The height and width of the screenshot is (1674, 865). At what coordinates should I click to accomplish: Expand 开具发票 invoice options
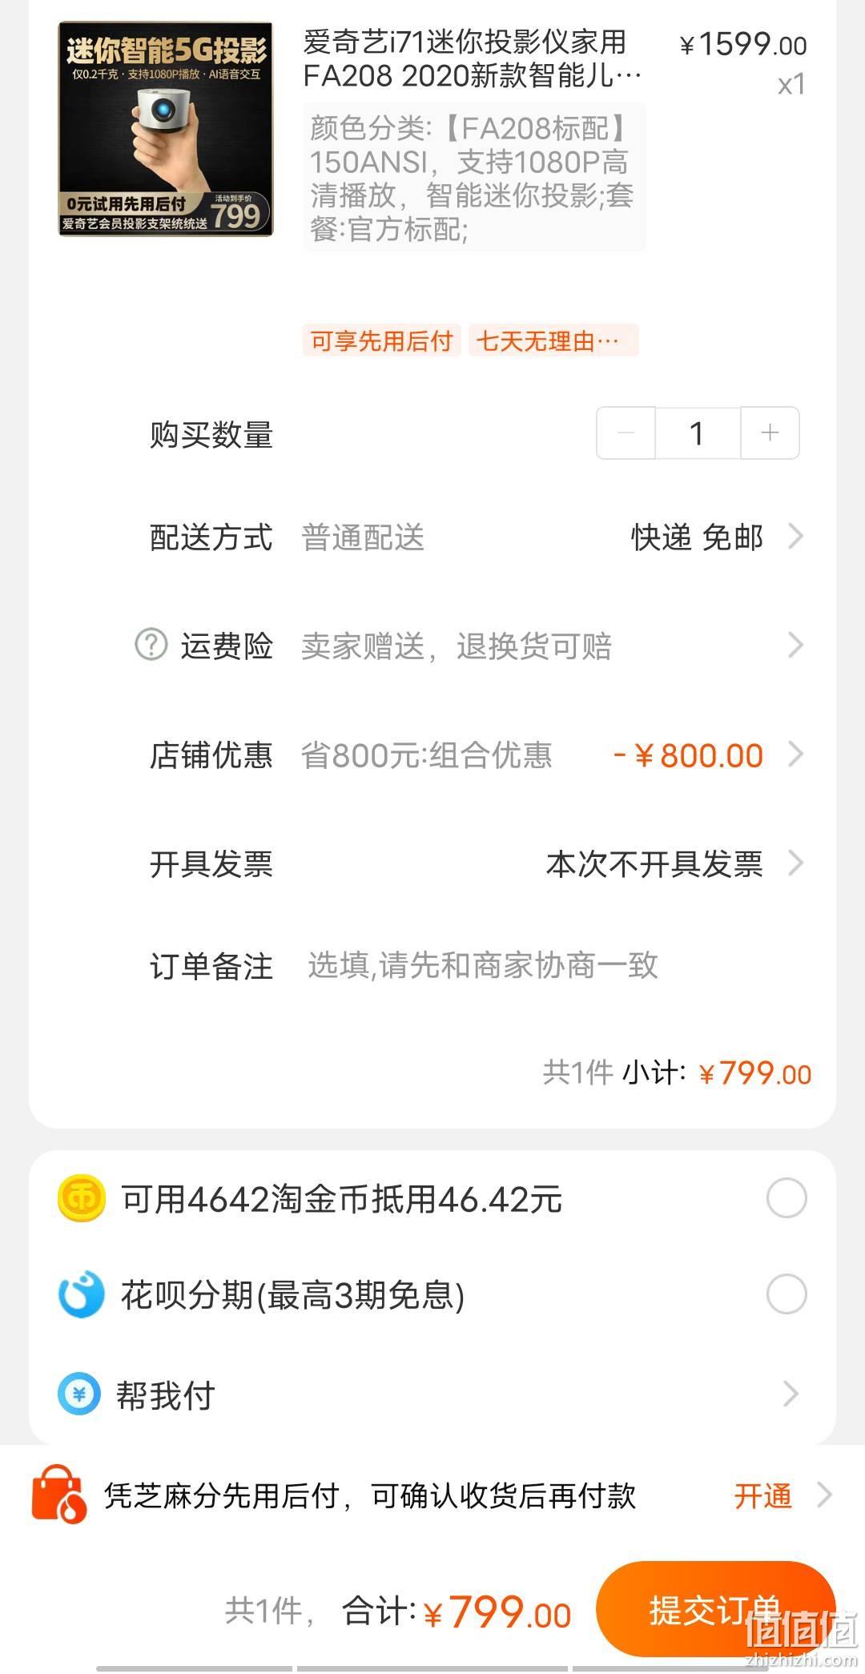795,863
